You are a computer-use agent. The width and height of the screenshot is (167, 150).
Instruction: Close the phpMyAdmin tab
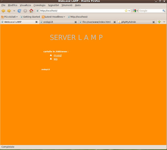(154, 22)
